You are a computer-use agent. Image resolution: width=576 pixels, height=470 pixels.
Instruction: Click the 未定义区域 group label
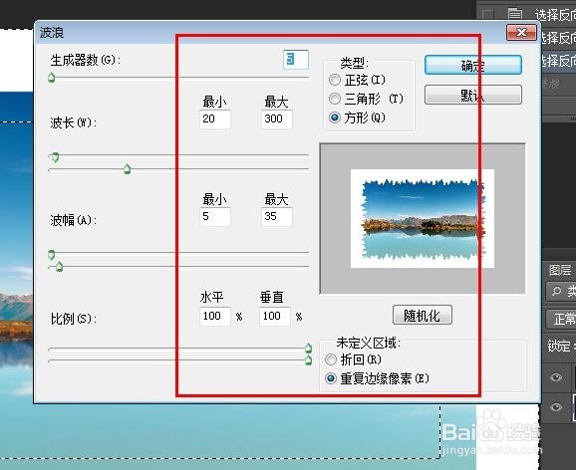coord(369,343)
